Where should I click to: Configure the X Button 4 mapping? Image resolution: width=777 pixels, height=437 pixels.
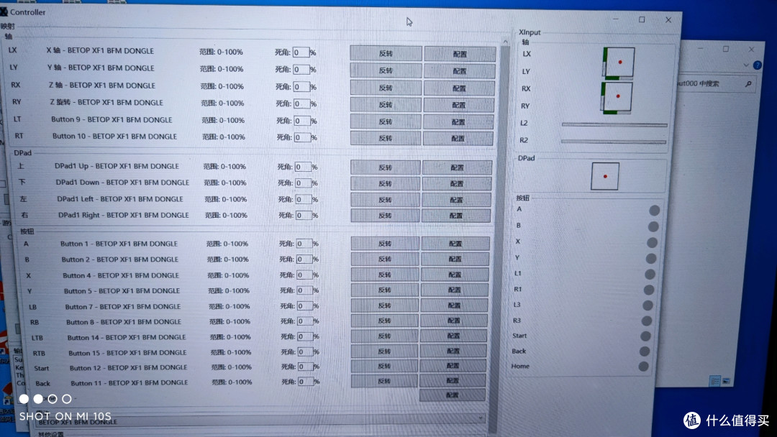pos(455,275)
